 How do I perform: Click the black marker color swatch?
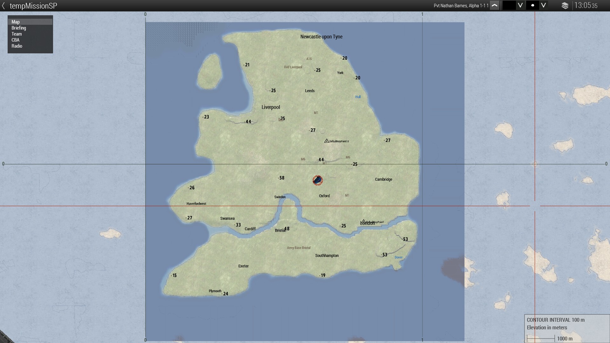(x=509, y=6)
